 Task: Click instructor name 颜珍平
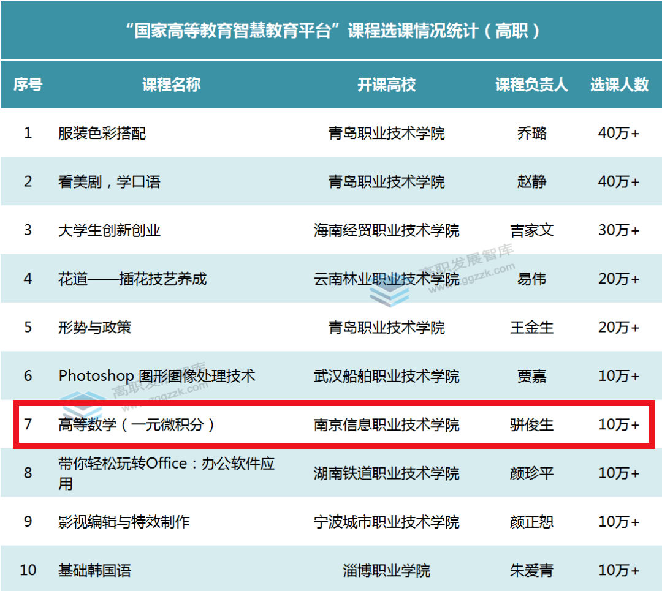pos(531,473)
